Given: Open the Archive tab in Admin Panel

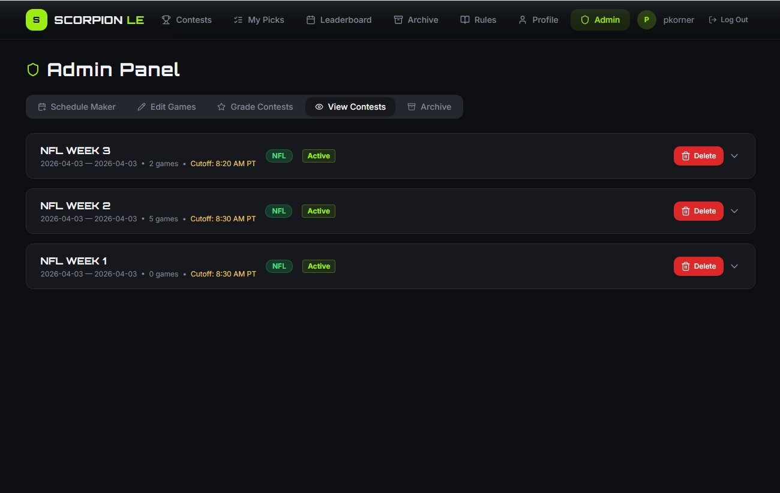Looking at the screenshot, I should tap(429, 107).
